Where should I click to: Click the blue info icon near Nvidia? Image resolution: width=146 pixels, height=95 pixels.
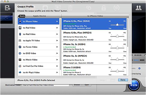pos(139,68)
